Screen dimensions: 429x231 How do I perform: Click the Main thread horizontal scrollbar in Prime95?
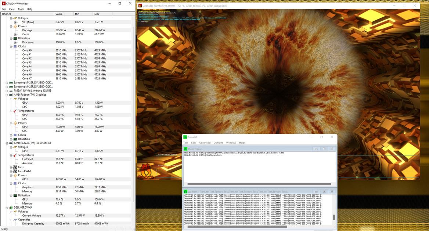pos(259,184)
